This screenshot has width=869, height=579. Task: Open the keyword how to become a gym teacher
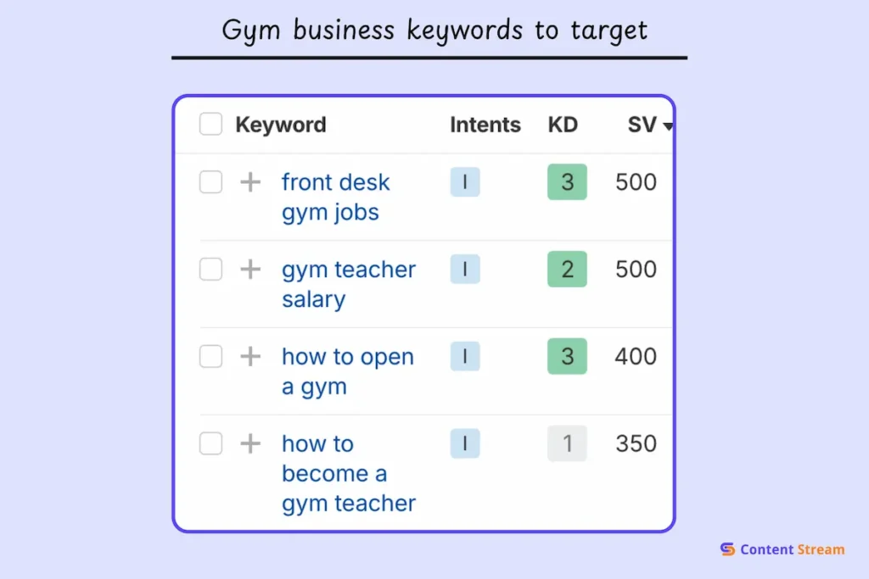(348, 473)
